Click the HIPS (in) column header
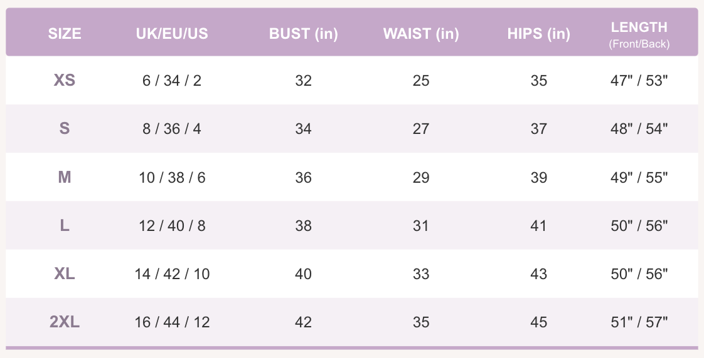Screen dimensions: 704x358 pyautogui.click(x=538, y=34)
